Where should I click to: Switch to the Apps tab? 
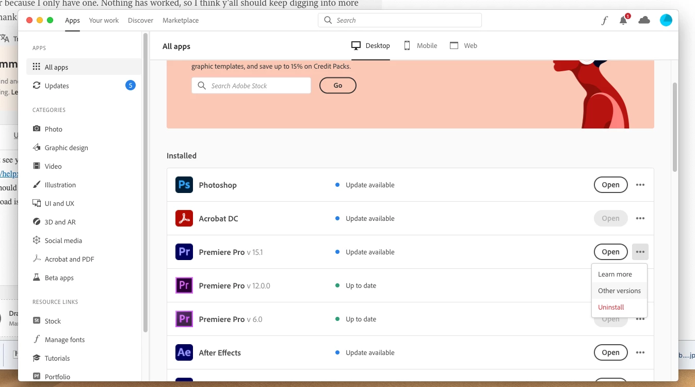coord(72,21)
